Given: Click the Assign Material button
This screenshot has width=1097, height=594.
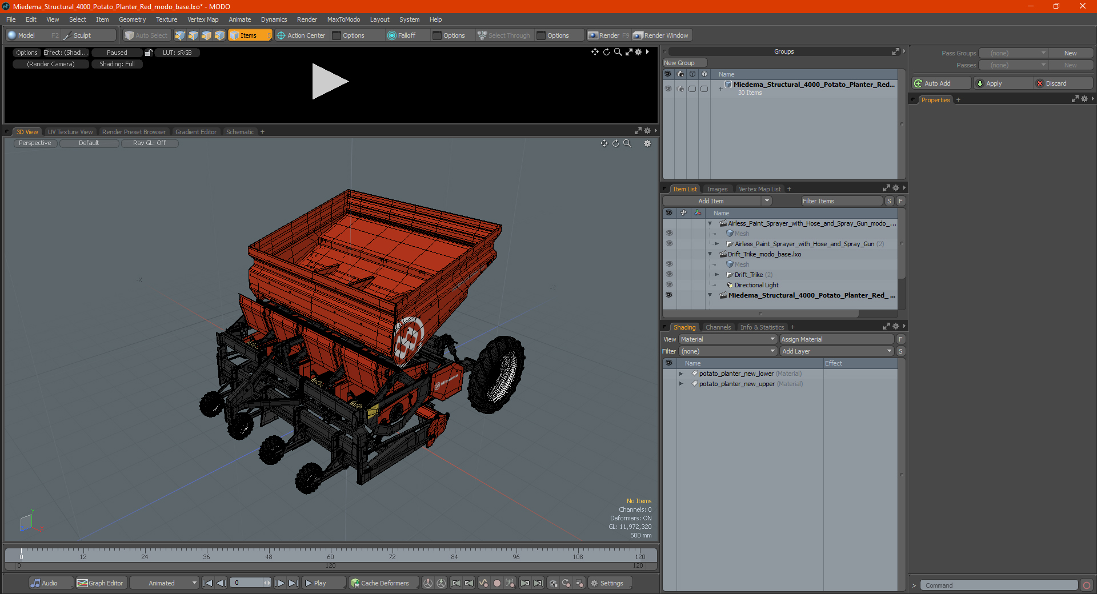Looking at the screenshot, I should point(836,339).
